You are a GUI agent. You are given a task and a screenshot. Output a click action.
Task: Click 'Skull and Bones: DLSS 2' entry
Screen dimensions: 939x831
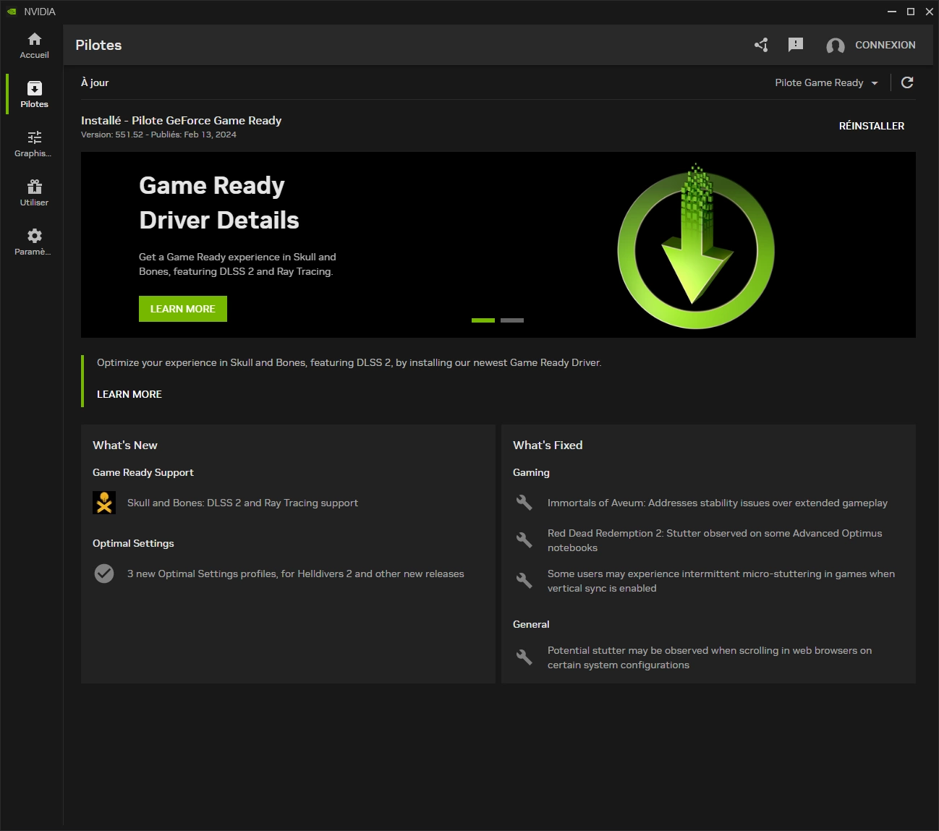pyautogui.click(x=242, y=503)
